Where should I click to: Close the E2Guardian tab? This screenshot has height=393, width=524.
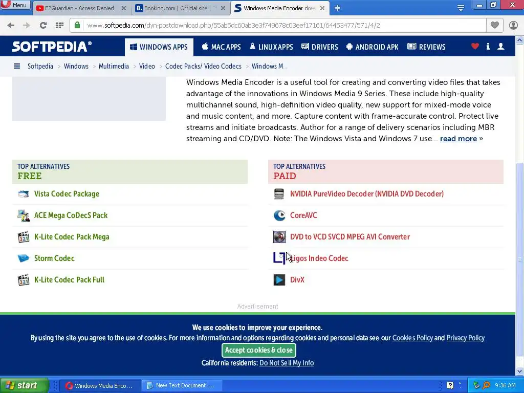pos(124,8)
